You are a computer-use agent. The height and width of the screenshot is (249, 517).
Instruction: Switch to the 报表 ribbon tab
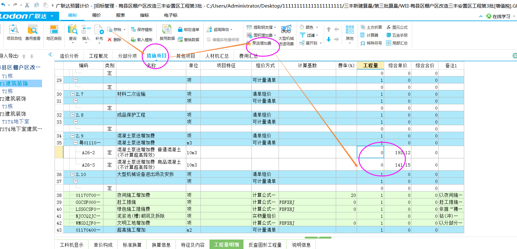click(120, 15)
